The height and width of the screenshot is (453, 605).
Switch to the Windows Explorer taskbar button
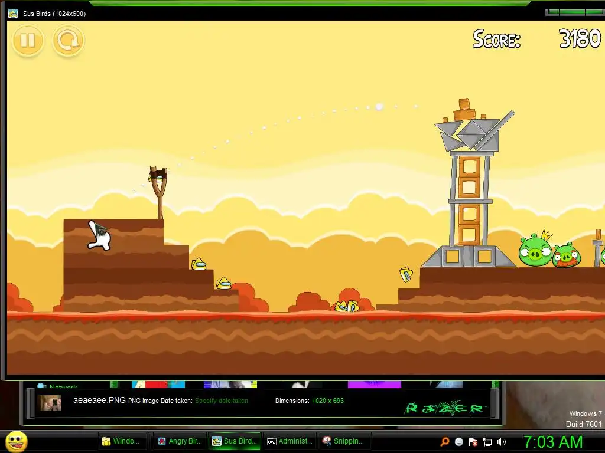point(123,441)
